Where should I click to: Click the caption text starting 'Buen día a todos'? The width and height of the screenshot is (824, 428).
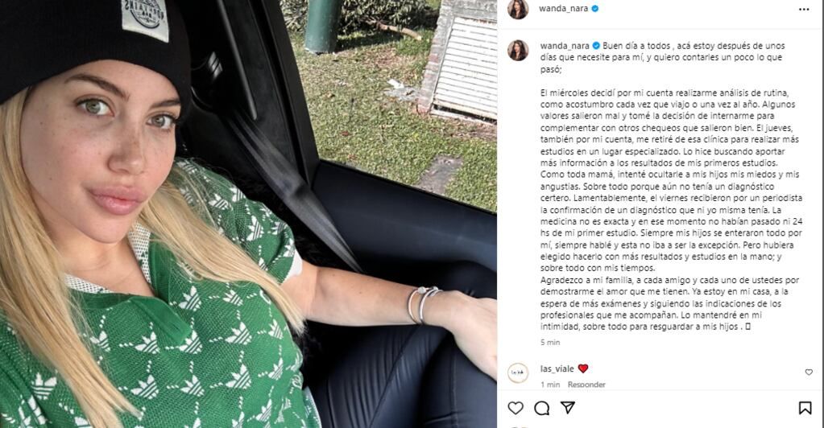[x=670, y=186]
